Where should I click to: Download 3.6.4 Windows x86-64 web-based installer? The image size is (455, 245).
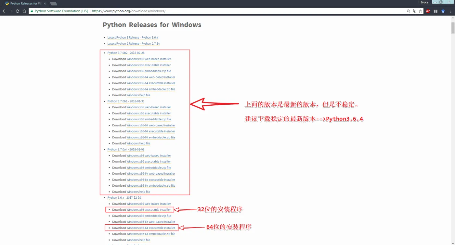[151, 222]
